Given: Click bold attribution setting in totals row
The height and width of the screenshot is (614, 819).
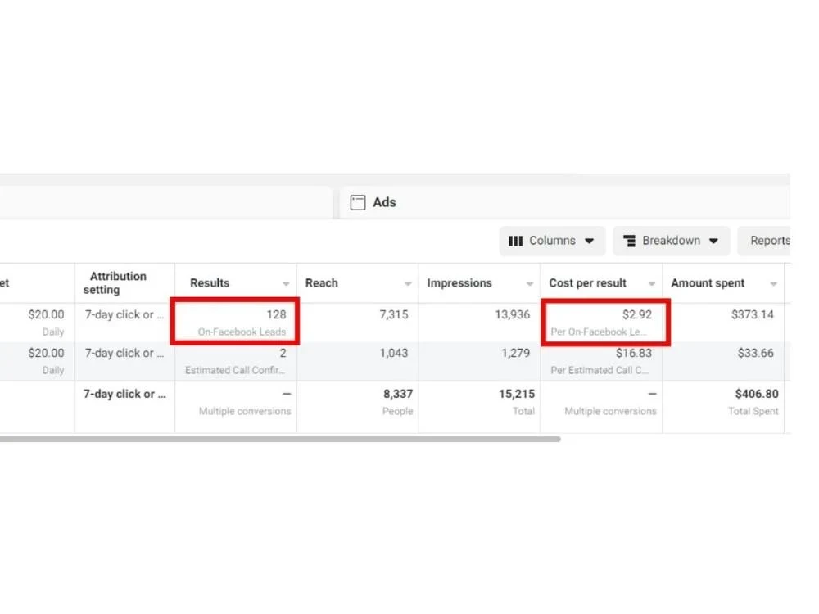Looking at the screenshot, I should pos(124,394).
